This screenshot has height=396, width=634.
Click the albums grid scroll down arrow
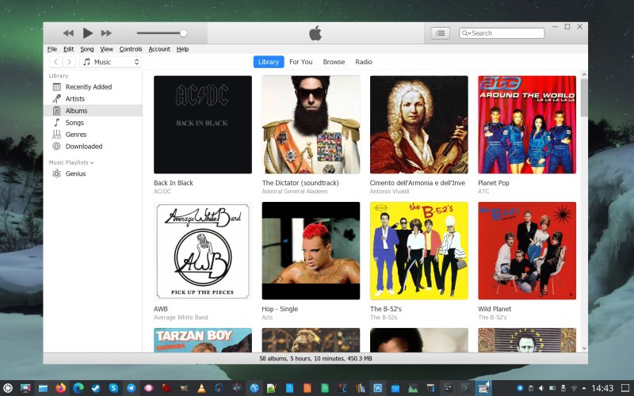(584, 348)
